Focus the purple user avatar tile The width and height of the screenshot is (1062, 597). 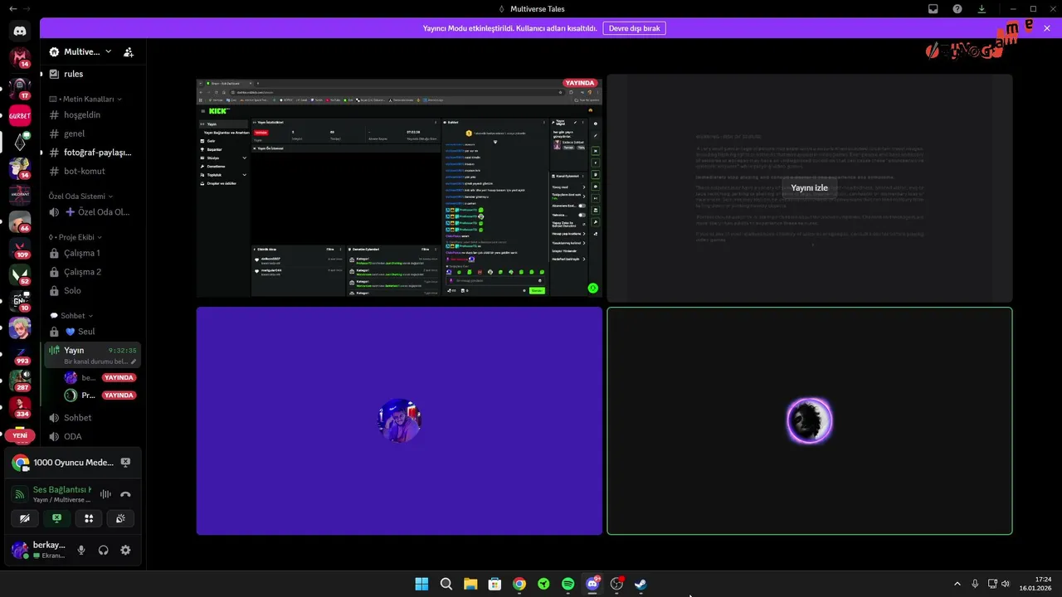click(x=399, y=420)
